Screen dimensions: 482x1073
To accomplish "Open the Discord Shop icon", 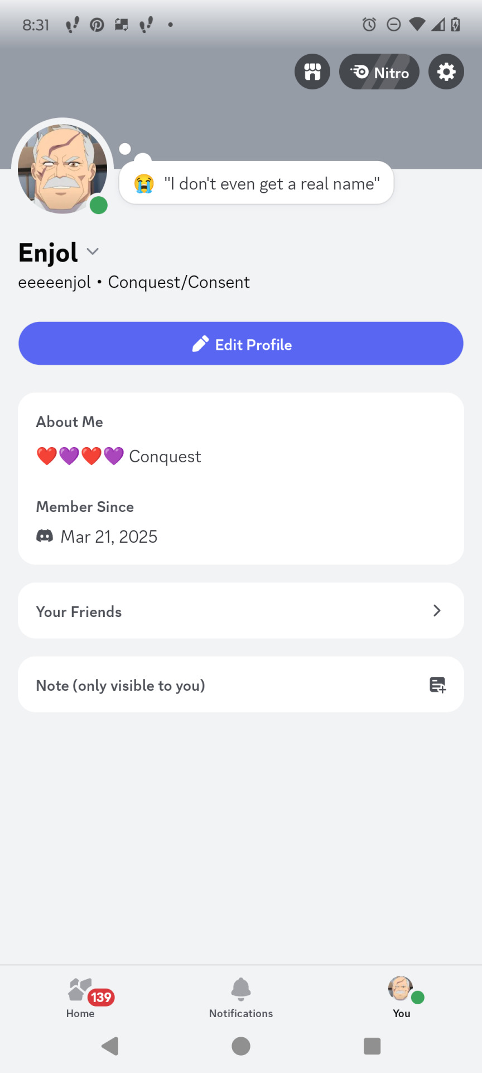I will [x=312, y=72].
